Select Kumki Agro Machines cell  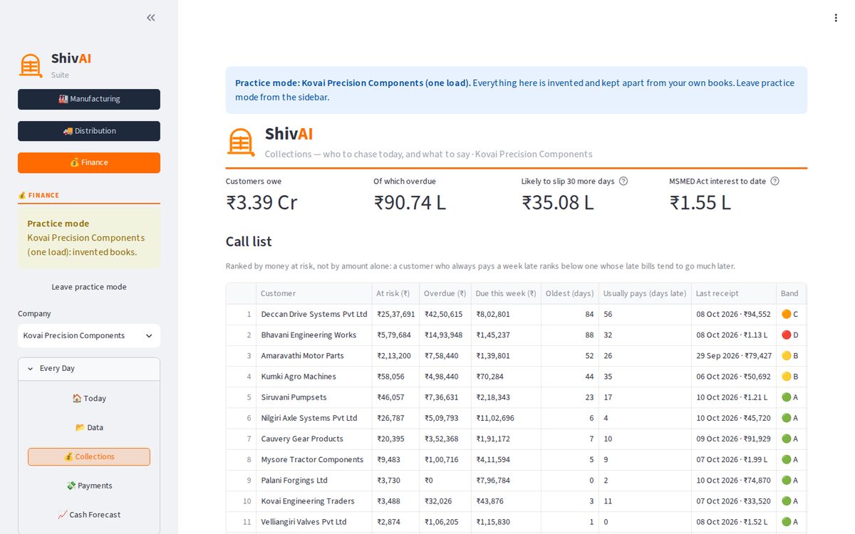[314, 377]
